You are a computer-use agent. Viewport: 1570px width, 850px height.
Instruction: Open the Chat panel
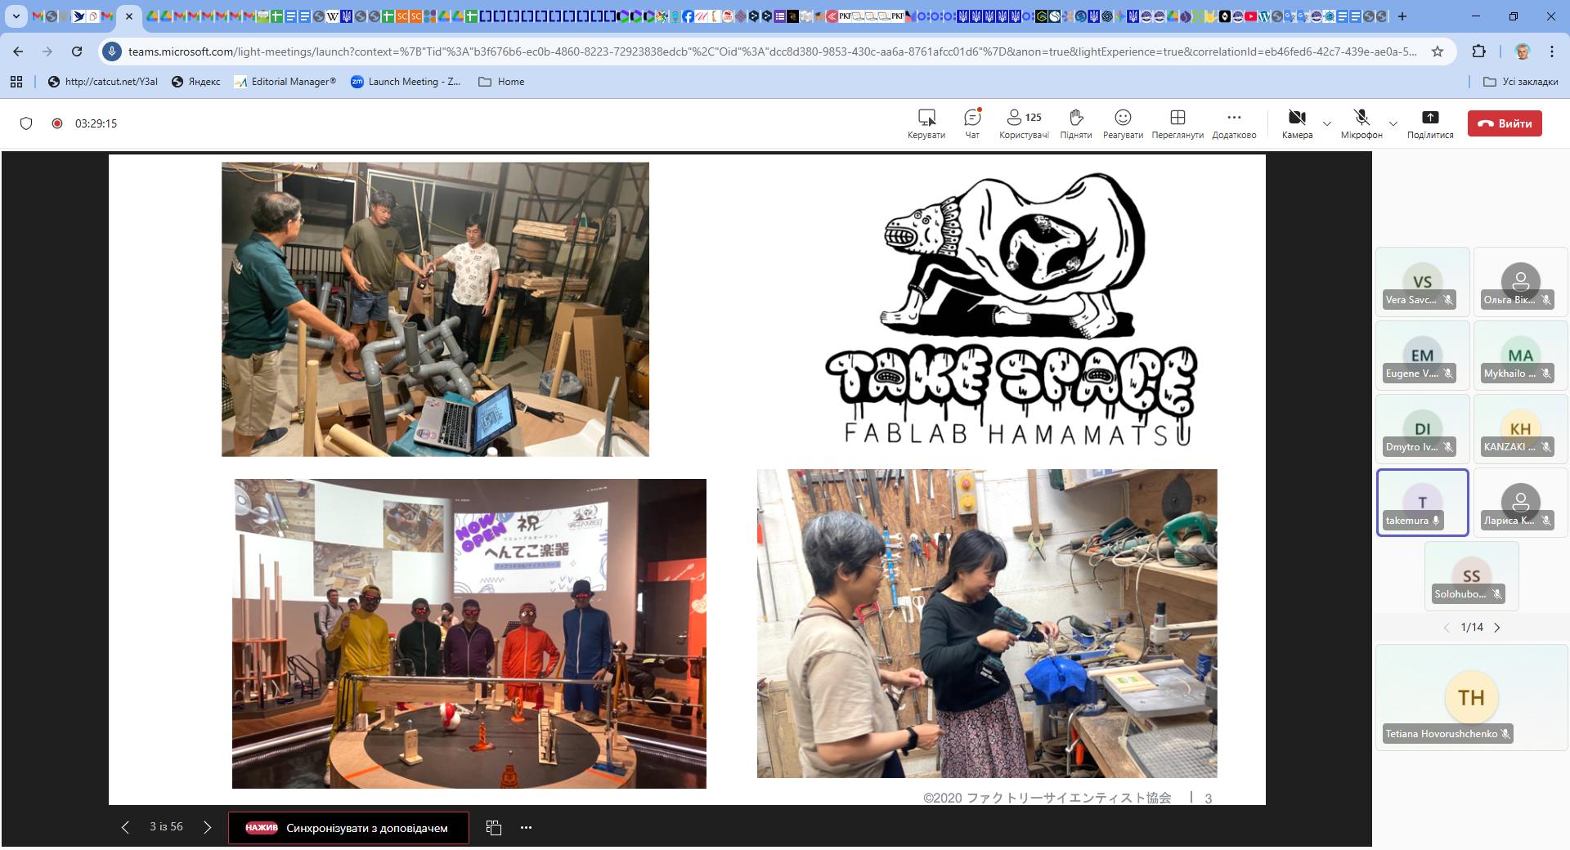[x=971, y=123]
